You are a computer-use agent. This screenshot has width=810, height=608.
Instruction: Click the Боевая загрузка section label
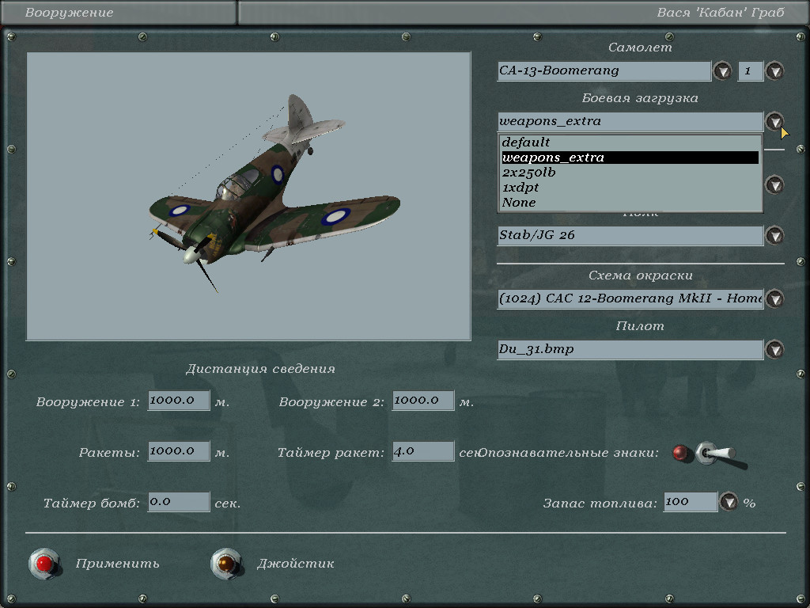[x=640, y=97]
